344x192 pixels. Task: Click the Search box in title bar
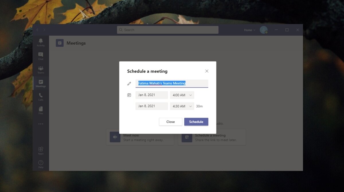(168, 30)
